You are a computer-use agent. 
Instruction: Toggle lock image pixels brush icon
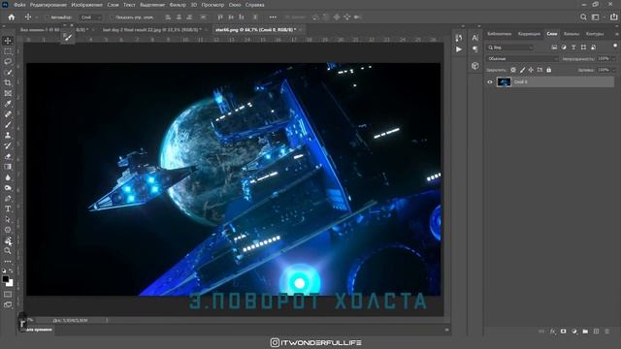point(522,70)
